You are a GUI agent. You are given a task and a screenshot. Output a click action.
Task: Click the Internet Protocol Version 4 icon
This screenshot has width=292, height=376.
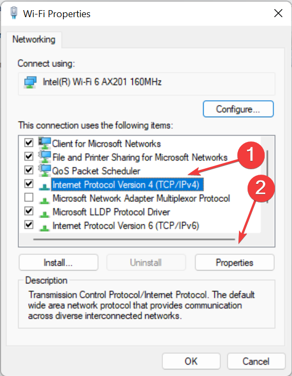[x=44, y=186]
